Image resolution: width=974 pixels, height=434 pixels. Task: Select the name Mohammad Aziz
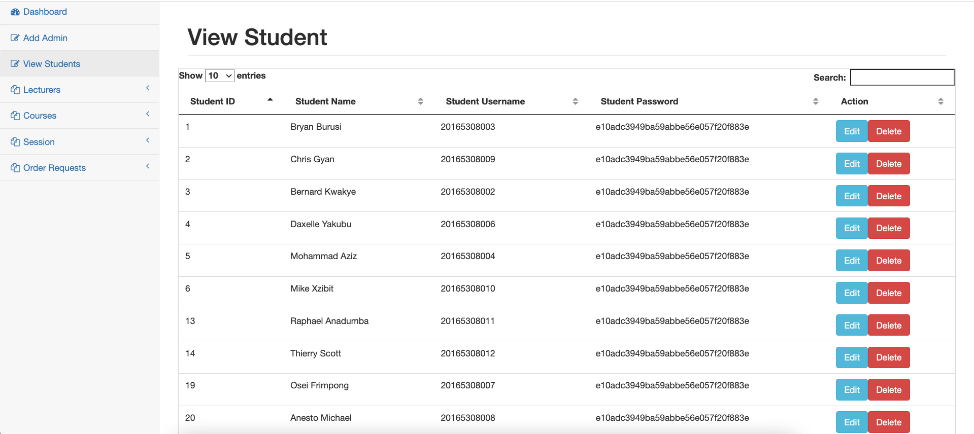(x=323, y=256)
